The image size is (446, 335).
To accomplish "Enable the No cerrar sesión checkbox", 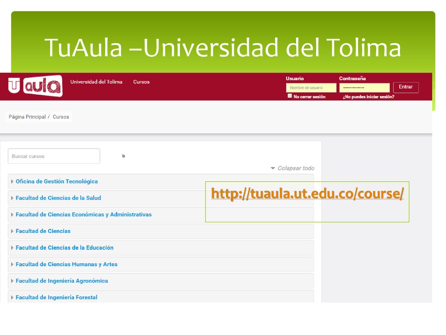I will [290, 96].
